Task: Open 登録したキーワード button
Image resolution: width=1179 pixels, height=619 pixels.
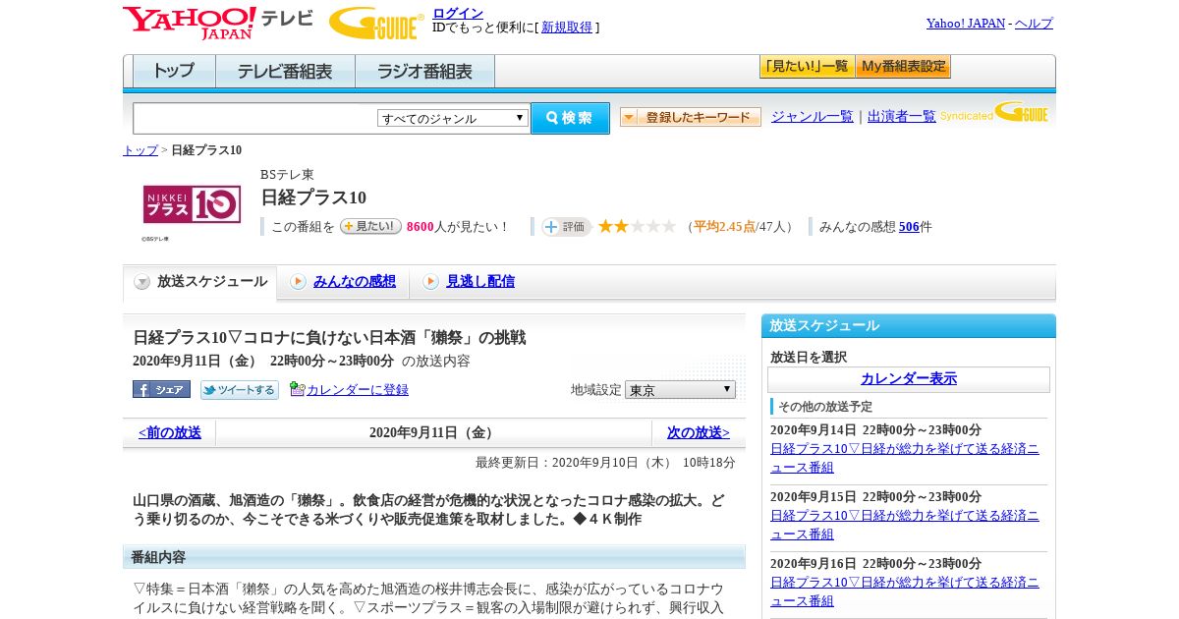Action: click(x=691, y=117)
